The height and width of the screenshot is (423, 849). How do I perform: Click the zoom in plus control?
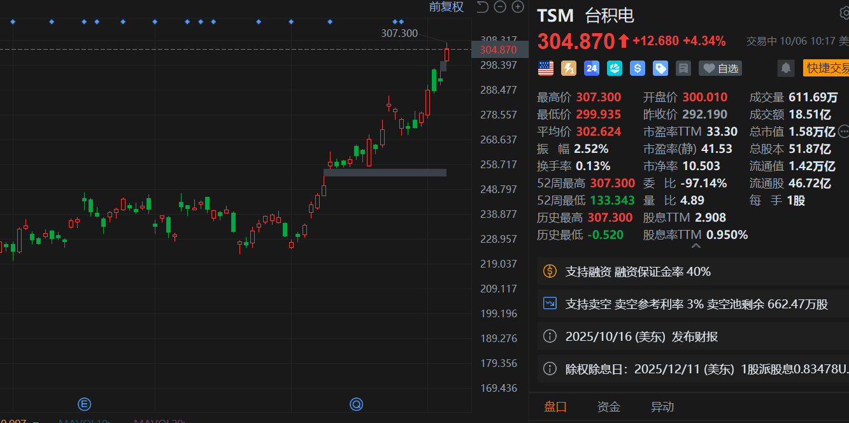point(517,7)
